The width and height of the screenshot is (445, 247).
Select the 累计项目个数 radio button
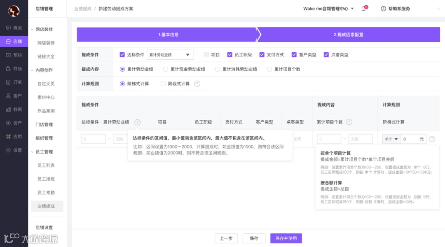[269, 69]
